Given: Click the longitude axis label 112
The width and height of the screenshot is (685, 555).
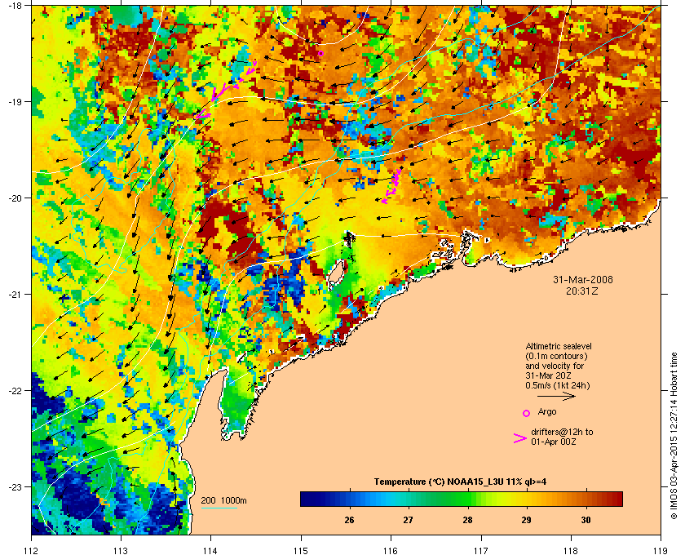Looking at the screenshot, I should [32, 550].
